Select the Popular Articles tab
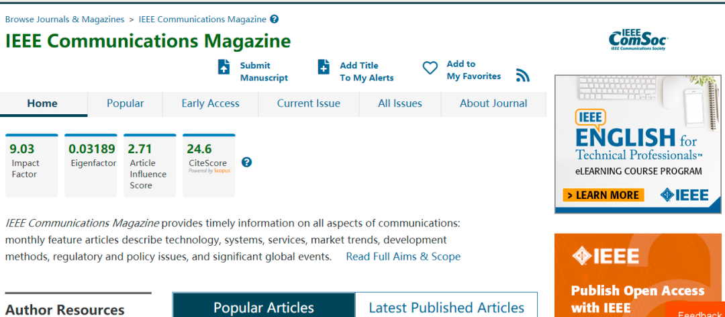The height and width of the screenshot is (317, 725). click(264, 307)
